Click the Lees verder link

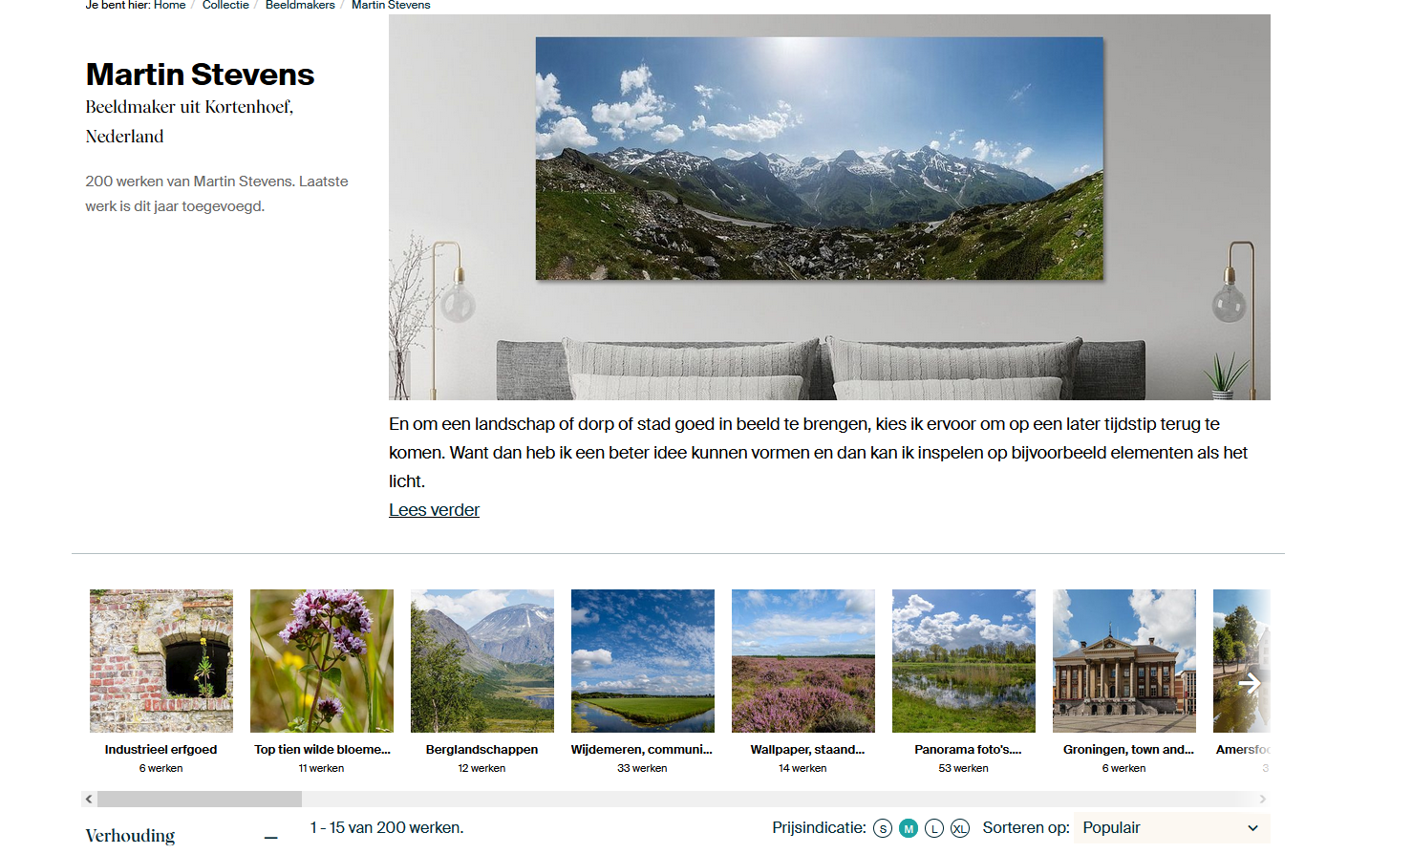434,510
